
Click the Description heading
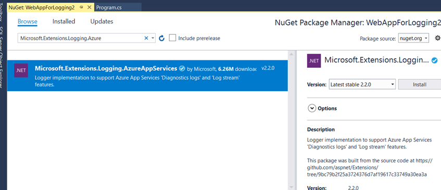321,130
